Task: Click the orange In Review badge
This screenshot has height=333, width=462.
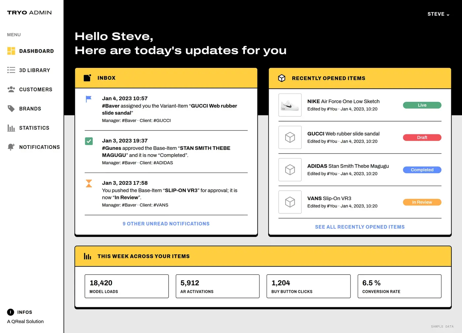Action: pyautogui.click(x=422, y=202)
